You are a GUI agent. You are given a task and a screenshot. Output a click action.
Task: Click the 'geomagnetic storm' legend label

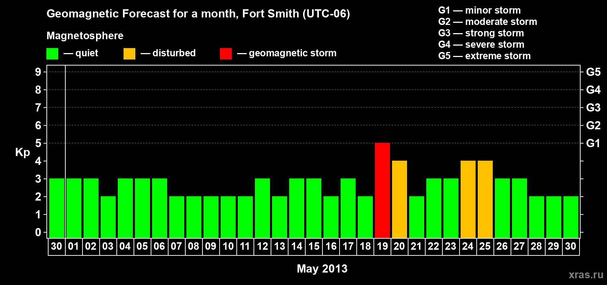click(x=292, y=53)
